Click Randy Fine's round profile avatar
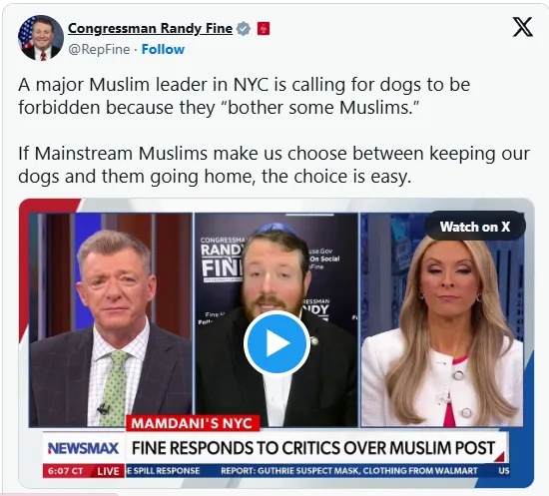 click(41, 38)
